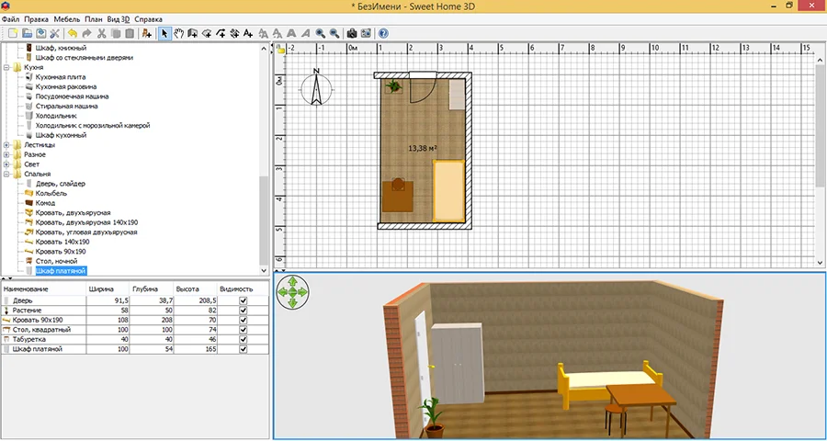The height and width of the screenshot is (441, 827).
Task: Expand the Разное catalog folder
Action: [x=6, y=154]
